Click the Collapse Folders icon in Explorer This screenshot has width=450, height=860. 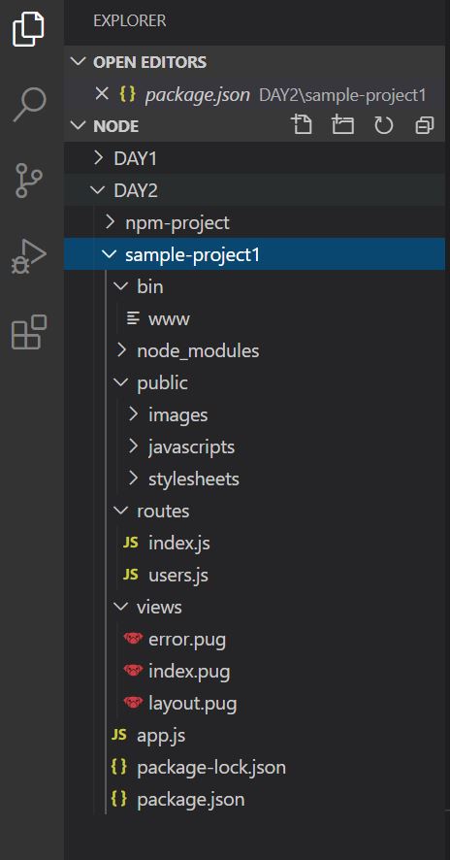(x=424, y=125)
